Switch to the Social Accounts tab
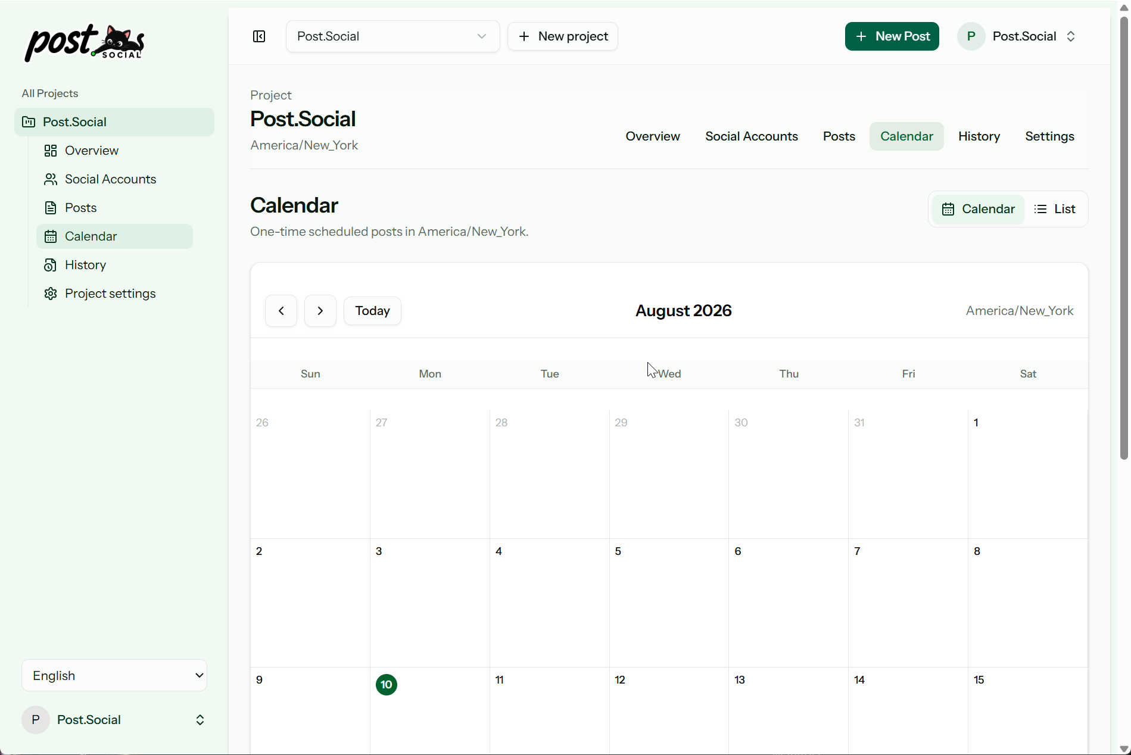The height and width of the screenshot is (755, 1131). [752, 136]
